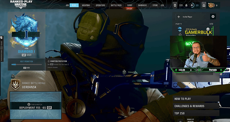
Task: Click the mouse input icon in top bar
Action: click(175, 5)
